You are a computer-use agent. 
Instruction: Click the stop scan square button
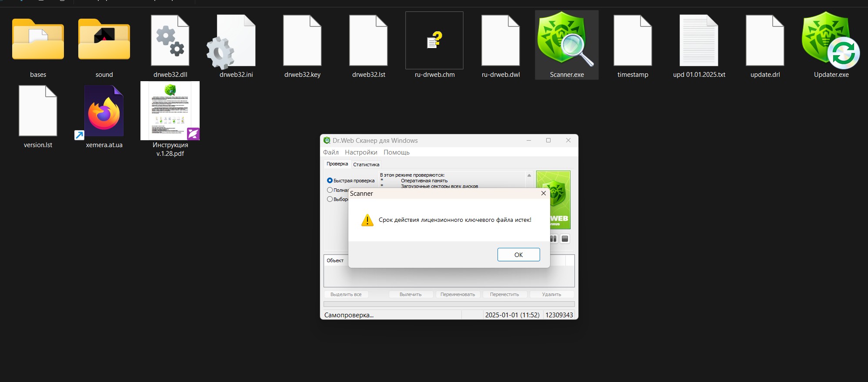[564, 239]
